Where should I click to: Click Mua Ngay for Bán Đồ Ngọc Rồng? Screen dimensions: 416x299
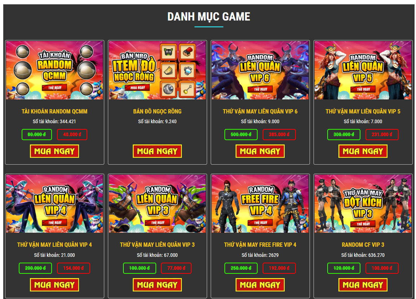coord(157,151)
